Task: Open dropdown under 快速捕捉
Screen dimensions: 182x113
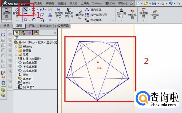Action: 144,21
